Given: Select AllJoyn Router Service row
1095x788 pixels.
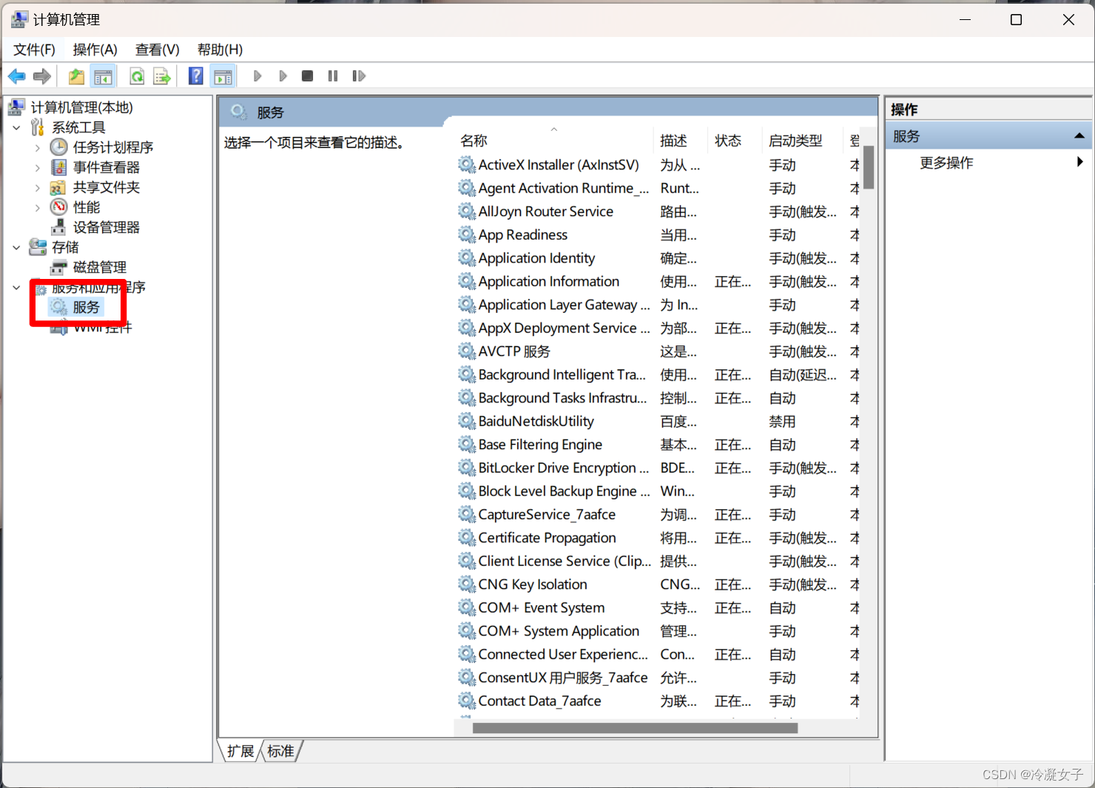Looking at the screenshot, I should pyautogui.click(x=658, y=212).
